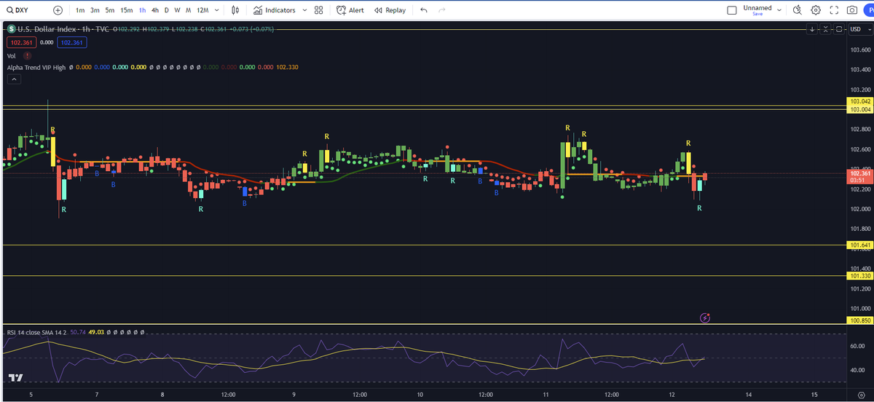Click the Unnamed layout name

(x=757, y=7)
